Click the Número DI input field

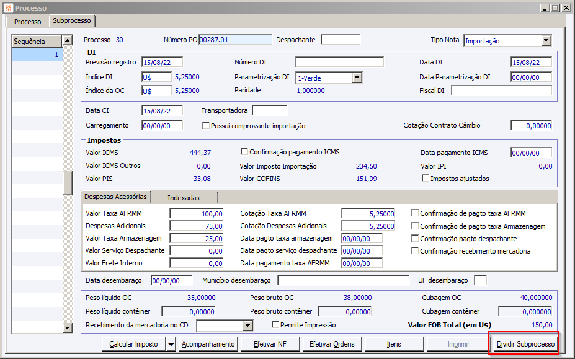tap(339, 62)
